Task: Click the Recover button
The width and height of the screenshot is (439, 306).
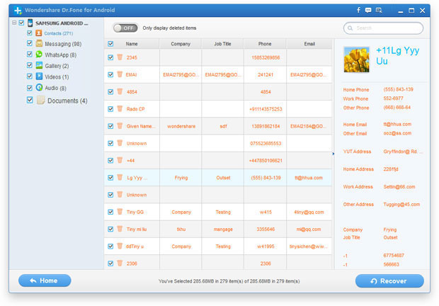Action: coord(389,280)
